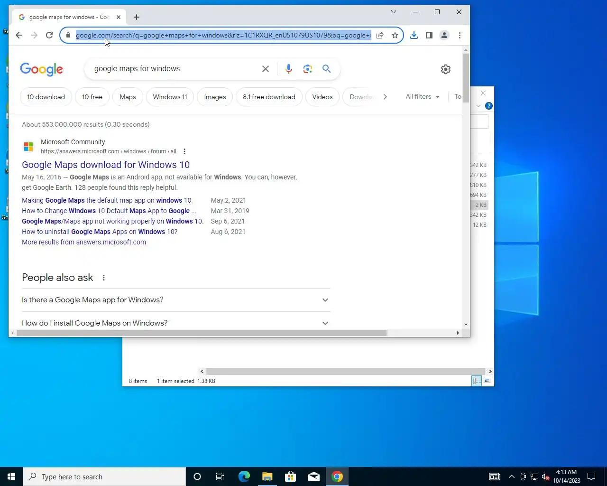The image size is (607, 486).
Task: Open Making Google Maps the default map app link
Action: click(x=107, y=200)
